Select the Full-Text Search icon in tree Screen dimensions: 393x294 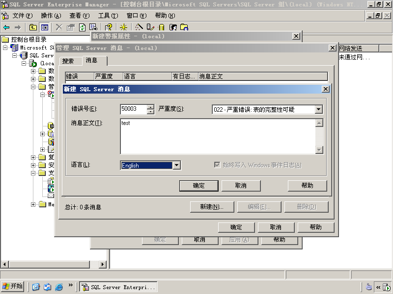coord(51,189)
